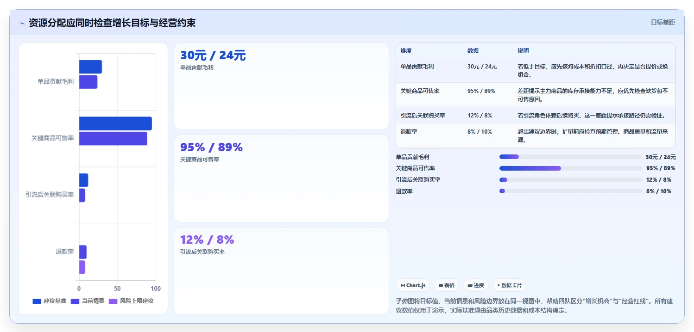Screen dimensions: 694x332
Task: Select the 数据卡片 tag chip
Action: [510, 285]
